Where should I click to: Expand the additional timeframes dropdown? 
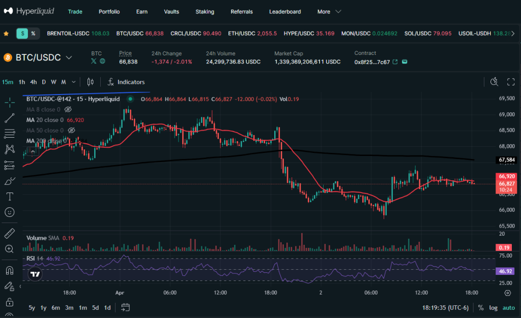tap(74, 82)
